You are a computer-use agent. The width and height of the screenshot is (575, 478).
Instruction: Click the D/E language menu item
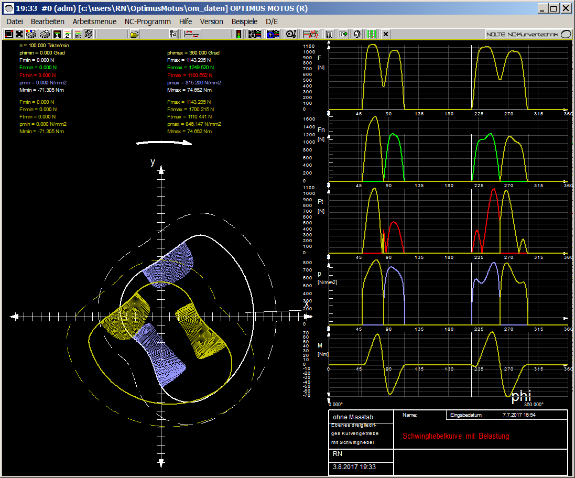point(272,21)
